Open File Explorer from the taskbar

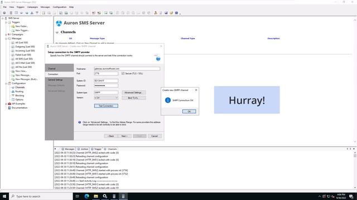click(x=96, y=196)
